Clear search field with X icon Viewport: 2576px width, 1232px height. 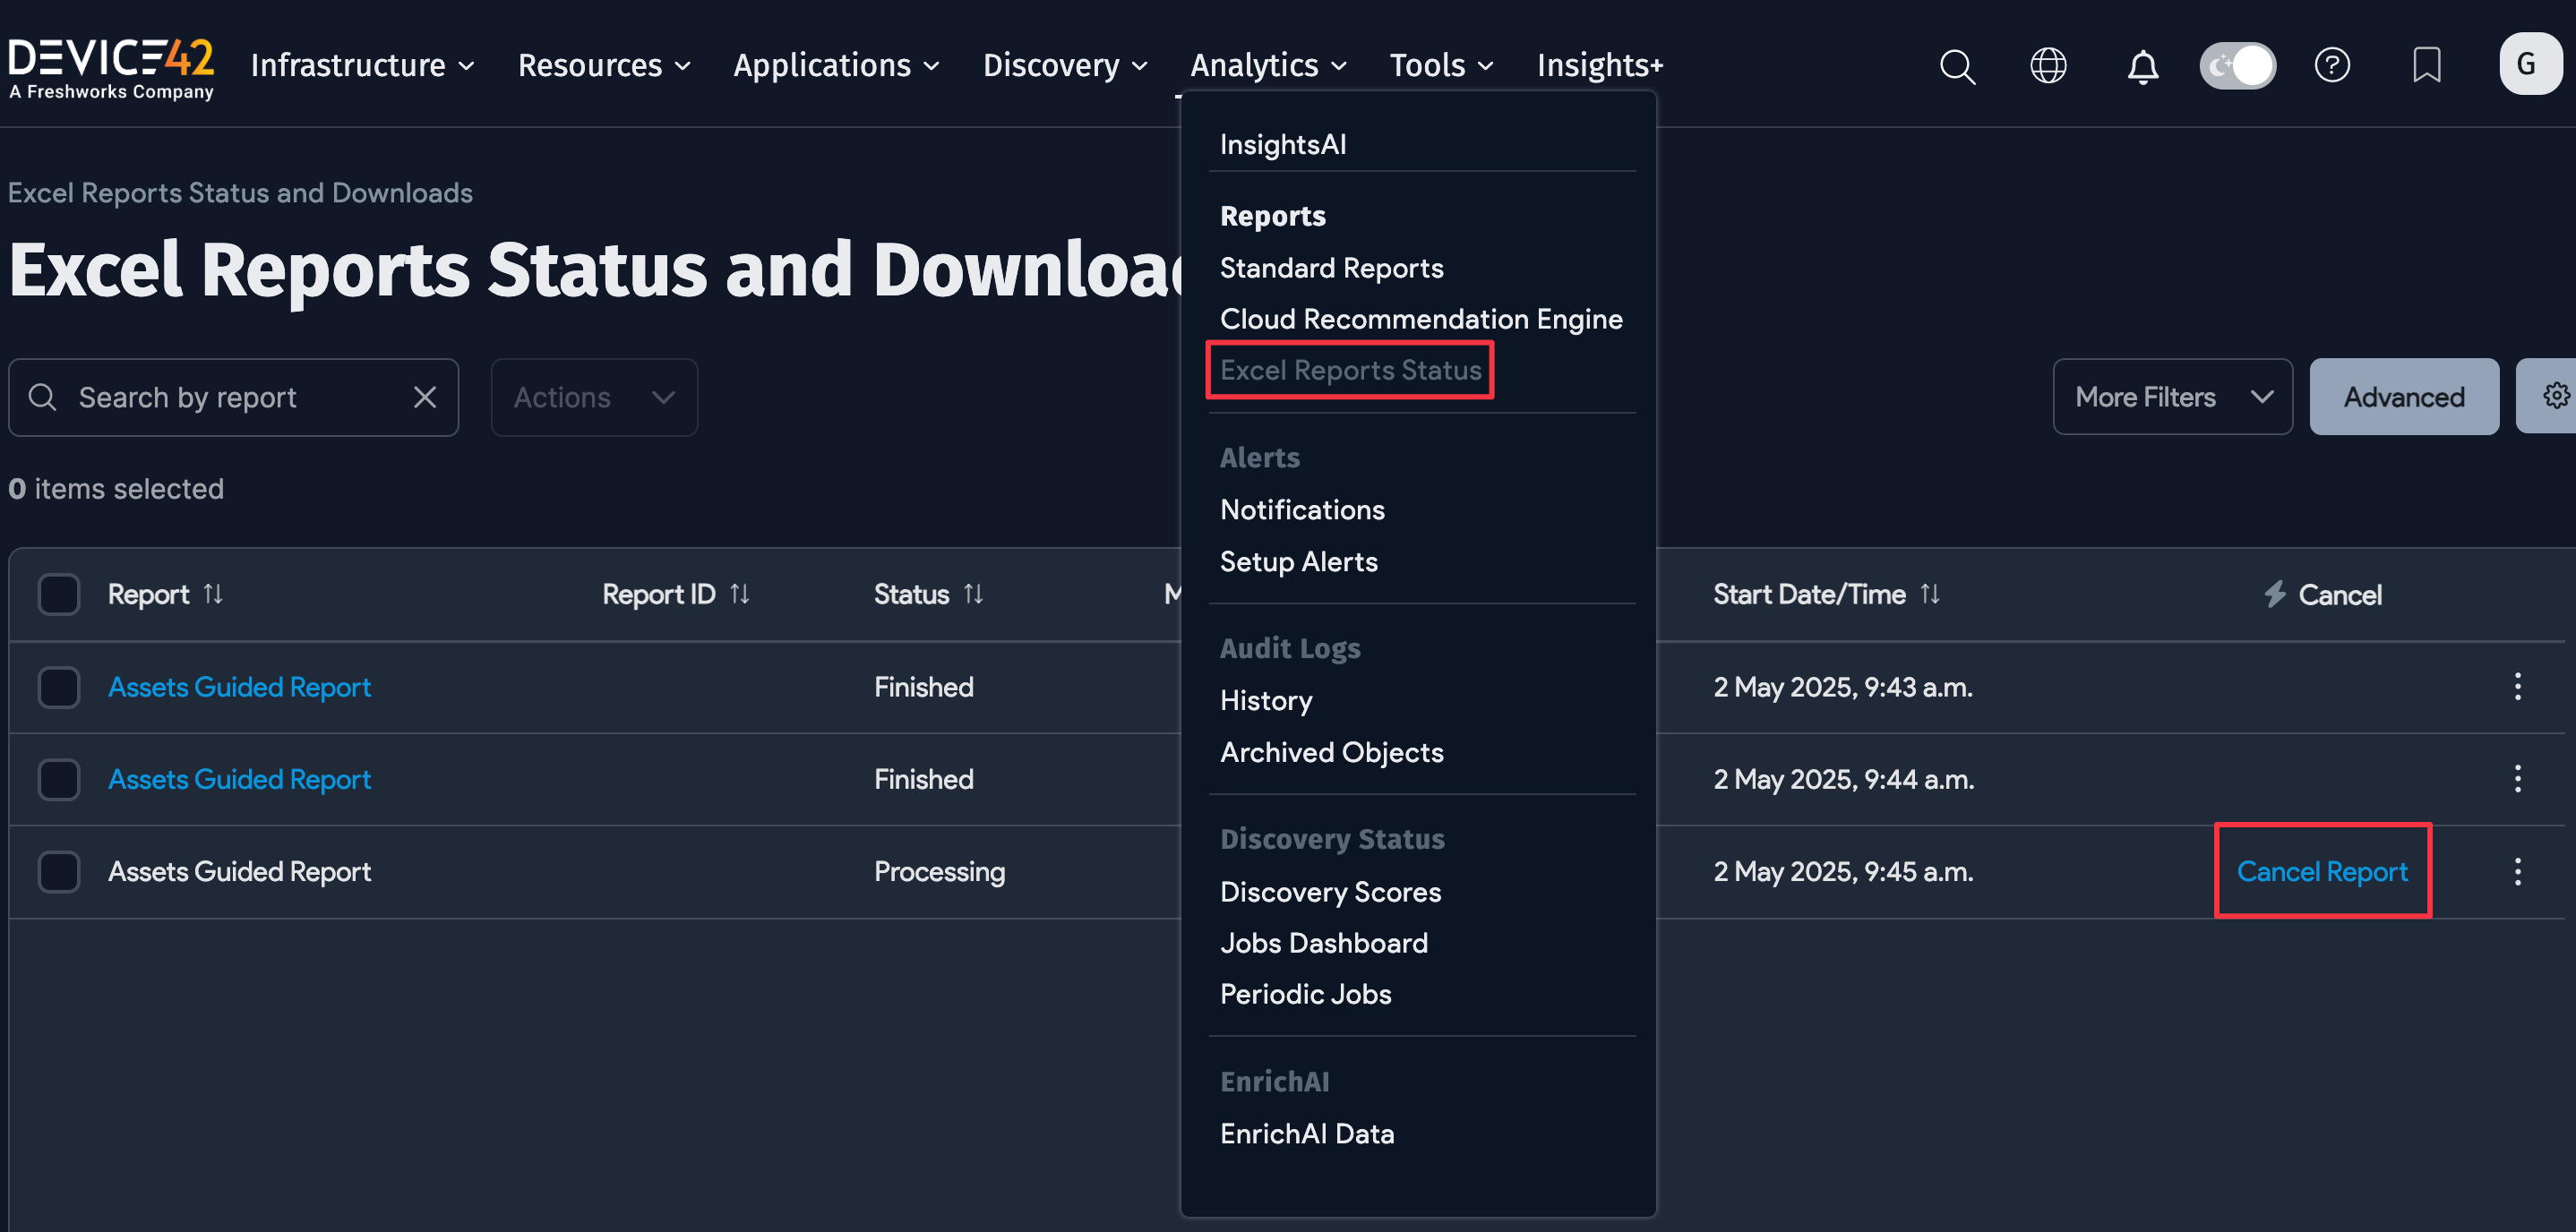(x=425, y=397)
